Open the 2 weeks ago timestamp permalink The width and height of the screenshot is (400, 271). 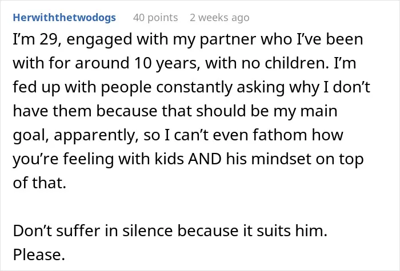pos(219,18)
